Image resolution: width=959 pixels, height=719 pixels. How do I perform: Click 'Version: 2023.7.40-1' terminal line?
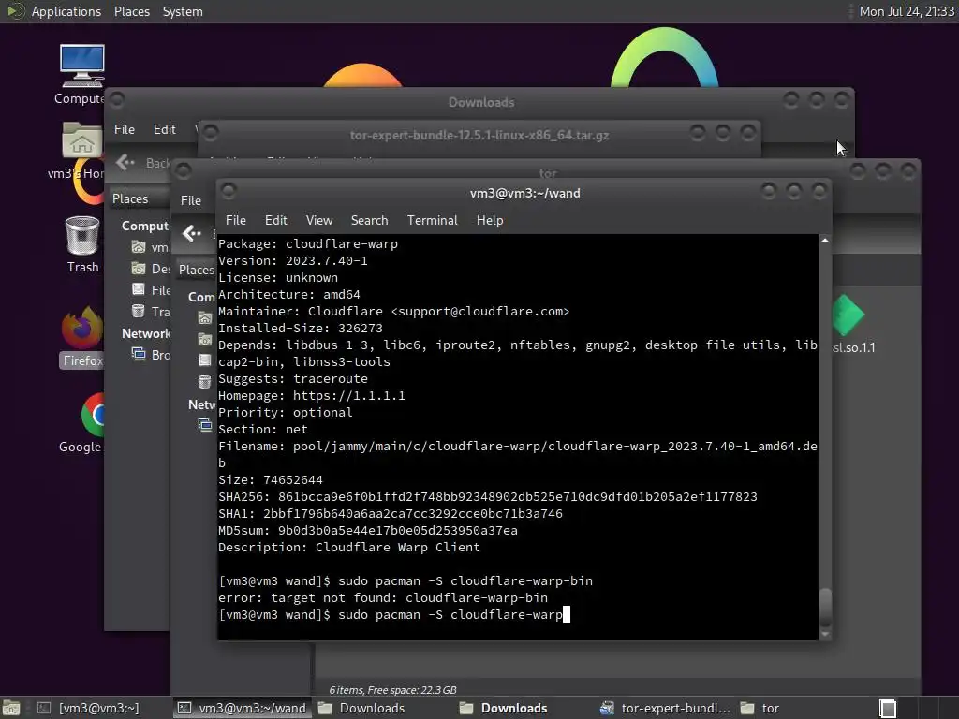coord(293,260)
